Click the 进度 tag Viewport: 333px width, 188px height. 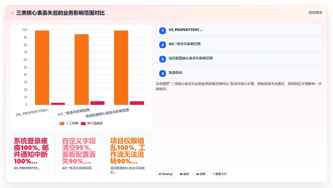pos(201,174)
